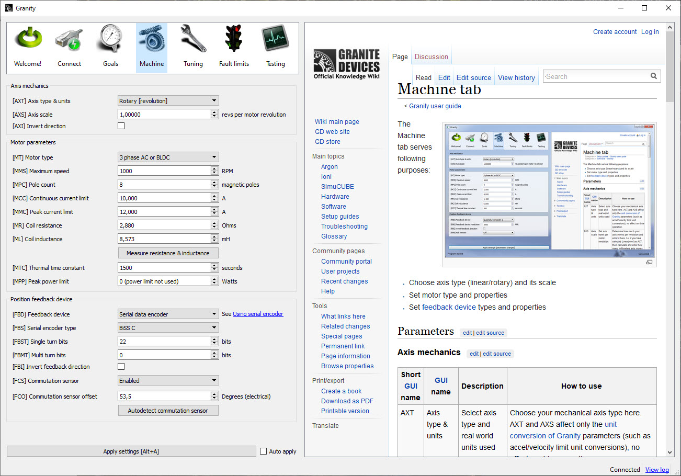Click the Axis mechanics edit source link

tap(497, 354)
